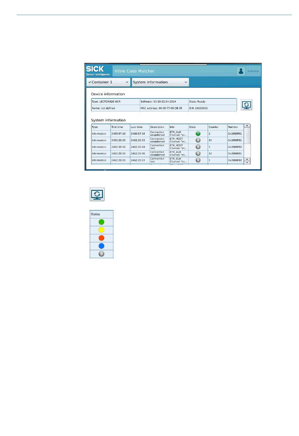This screenshot has height=436, width=299.
Task: Click the Counter column header
Action: pos(214,127)
